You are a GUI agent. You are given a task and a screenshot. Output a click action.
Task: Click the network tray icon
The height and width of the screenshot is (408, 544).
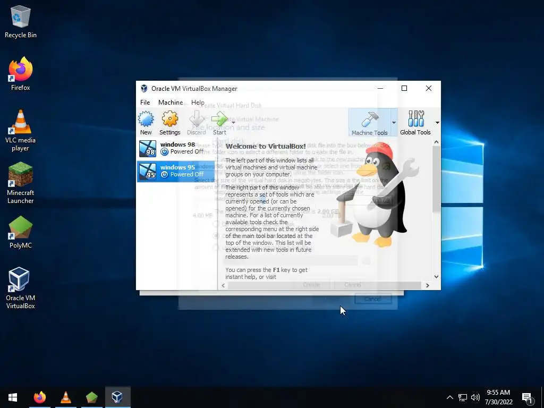point(463,397)
